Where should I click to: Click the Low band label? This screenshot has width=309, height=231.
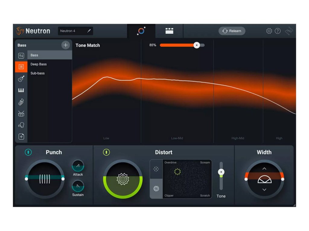tap(106, 138)
